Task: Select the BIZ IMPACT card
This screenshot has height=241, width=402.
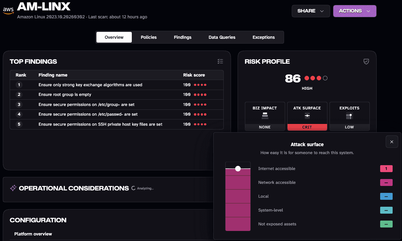Action: coord(265,116)
